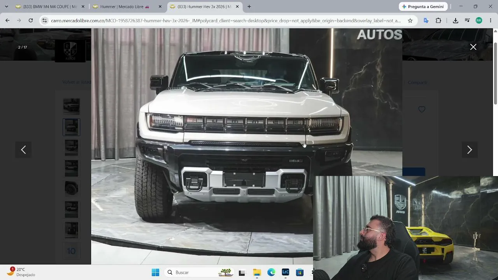The width and height of the screenshot is (498, 280).
Task: Close the Hummer | Mercado Libre tab
Action: click(x=160, y=7)
